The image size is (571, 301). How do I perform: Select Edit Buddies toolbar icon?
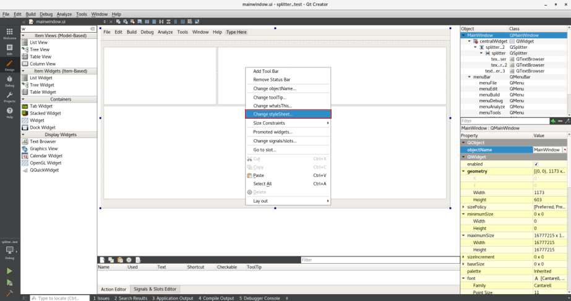[132, 22]
